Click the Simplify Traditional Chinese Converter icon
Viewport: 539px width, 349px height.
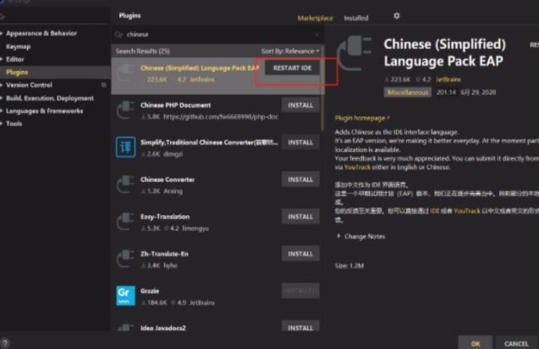click(x=125, y=147)
